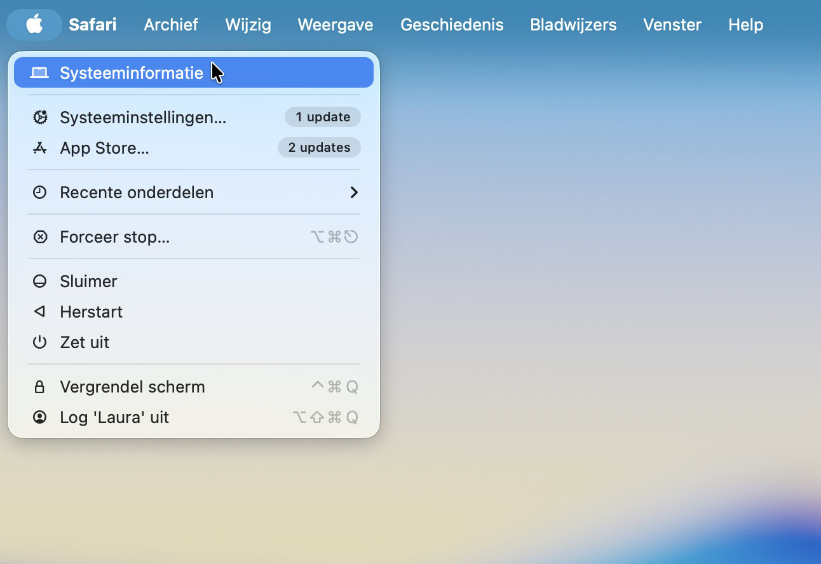
Task: Open the Bladwijzers menu
Action: click(x=573, y=25)
